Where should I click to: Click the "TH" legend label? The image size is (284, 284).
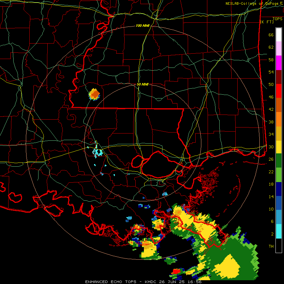pos(271,246)
